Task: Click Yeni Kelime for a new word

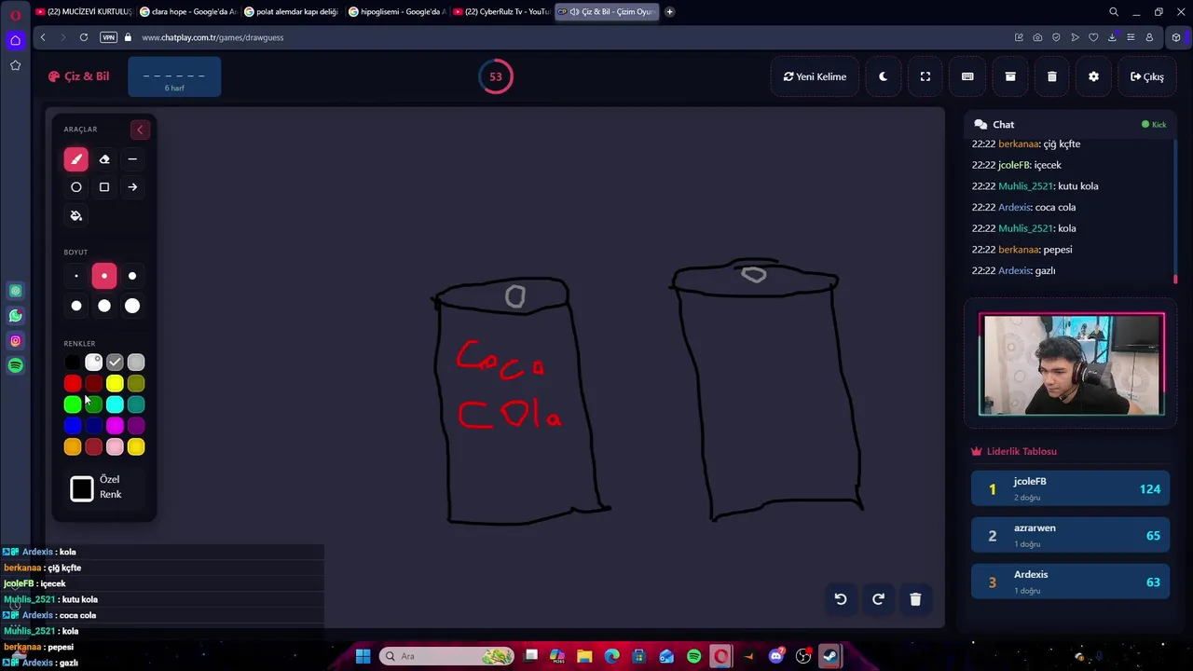Action: pos(815,76)
